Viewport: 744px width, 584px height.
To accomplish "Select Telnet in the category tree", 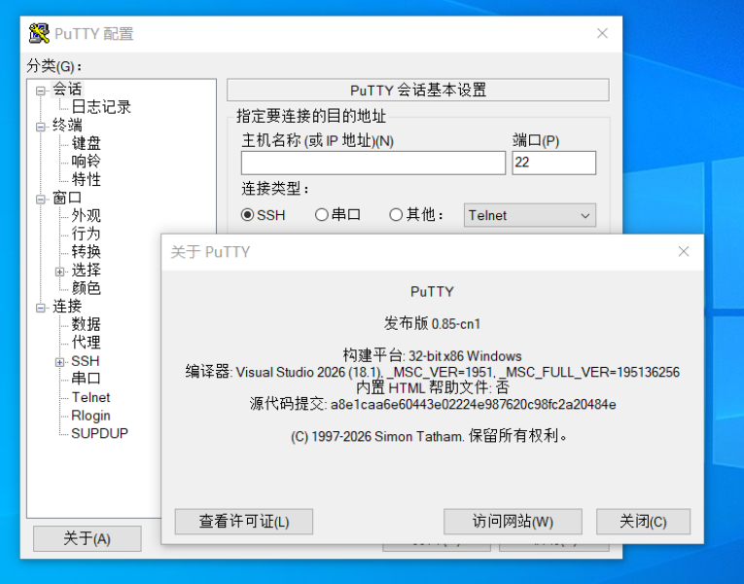I will (90, 397).
